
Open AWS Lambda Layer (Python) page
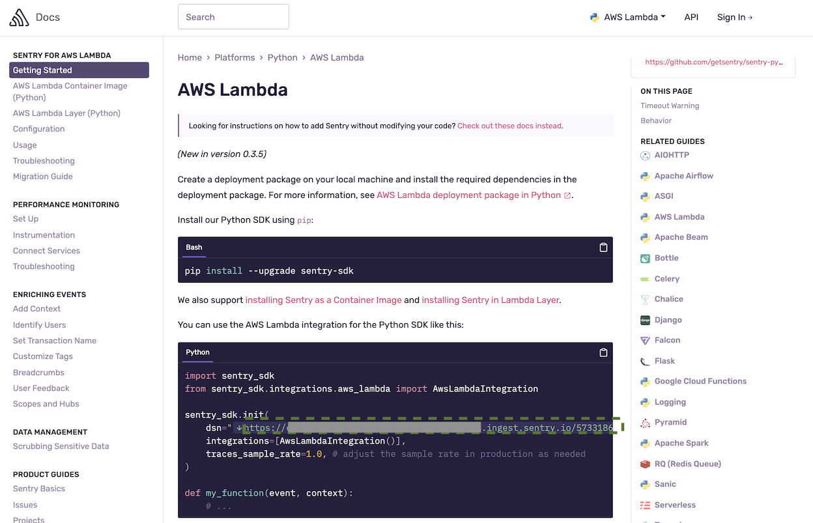66,113
